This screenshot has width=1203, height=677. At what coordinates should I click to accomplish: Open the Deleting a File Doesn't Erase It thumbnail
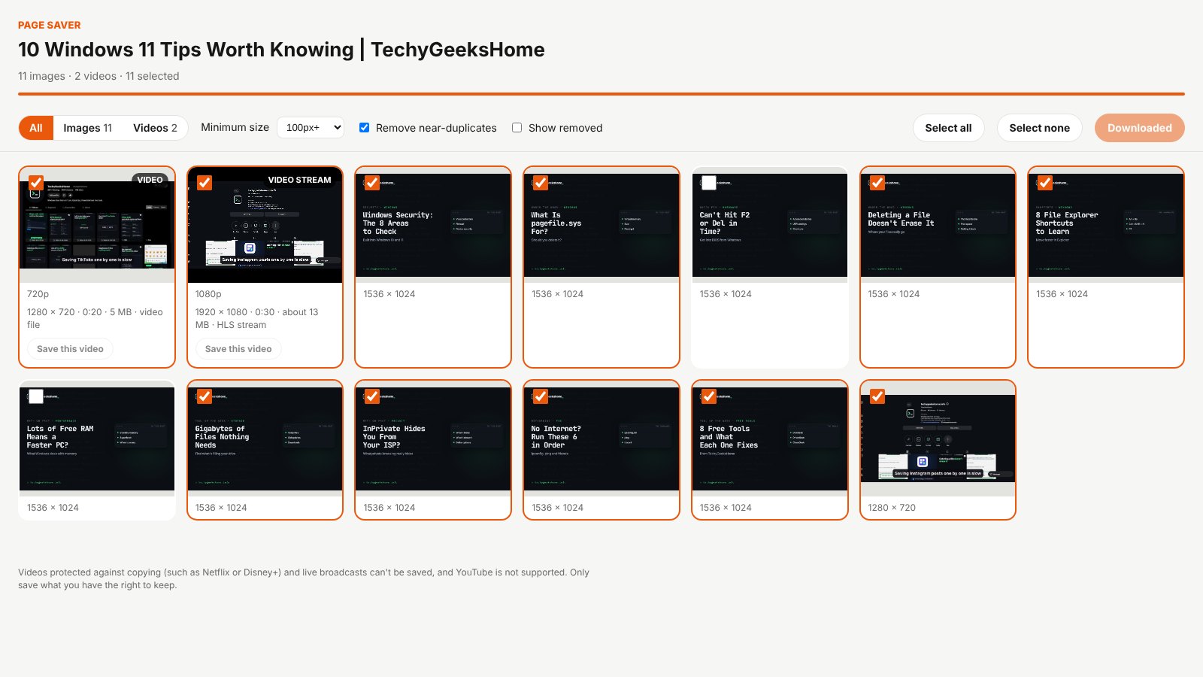(938, 225)
